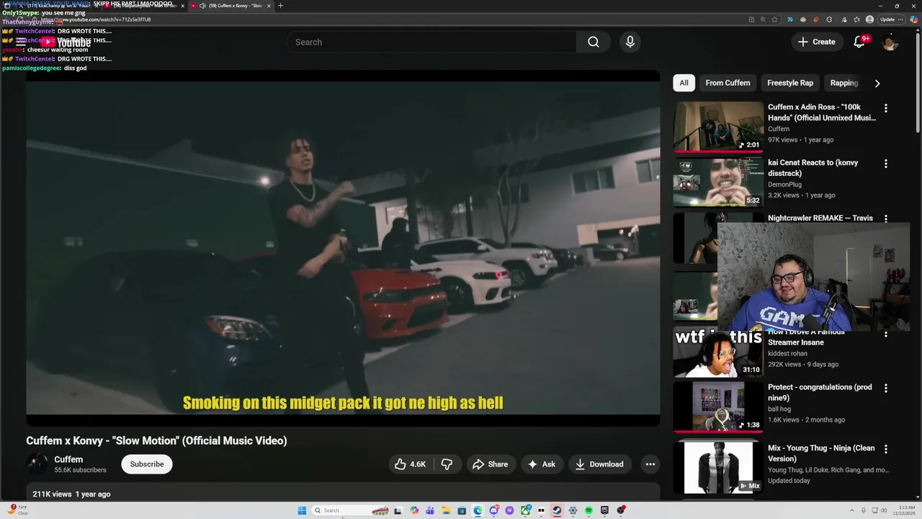This screenshot has width=922, height=519.
Task: Open the 100k Hands video thumbnail
Action: (718, 126)
